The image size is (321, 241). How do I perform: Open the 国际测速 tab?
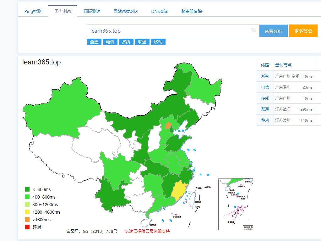point(92,11)
